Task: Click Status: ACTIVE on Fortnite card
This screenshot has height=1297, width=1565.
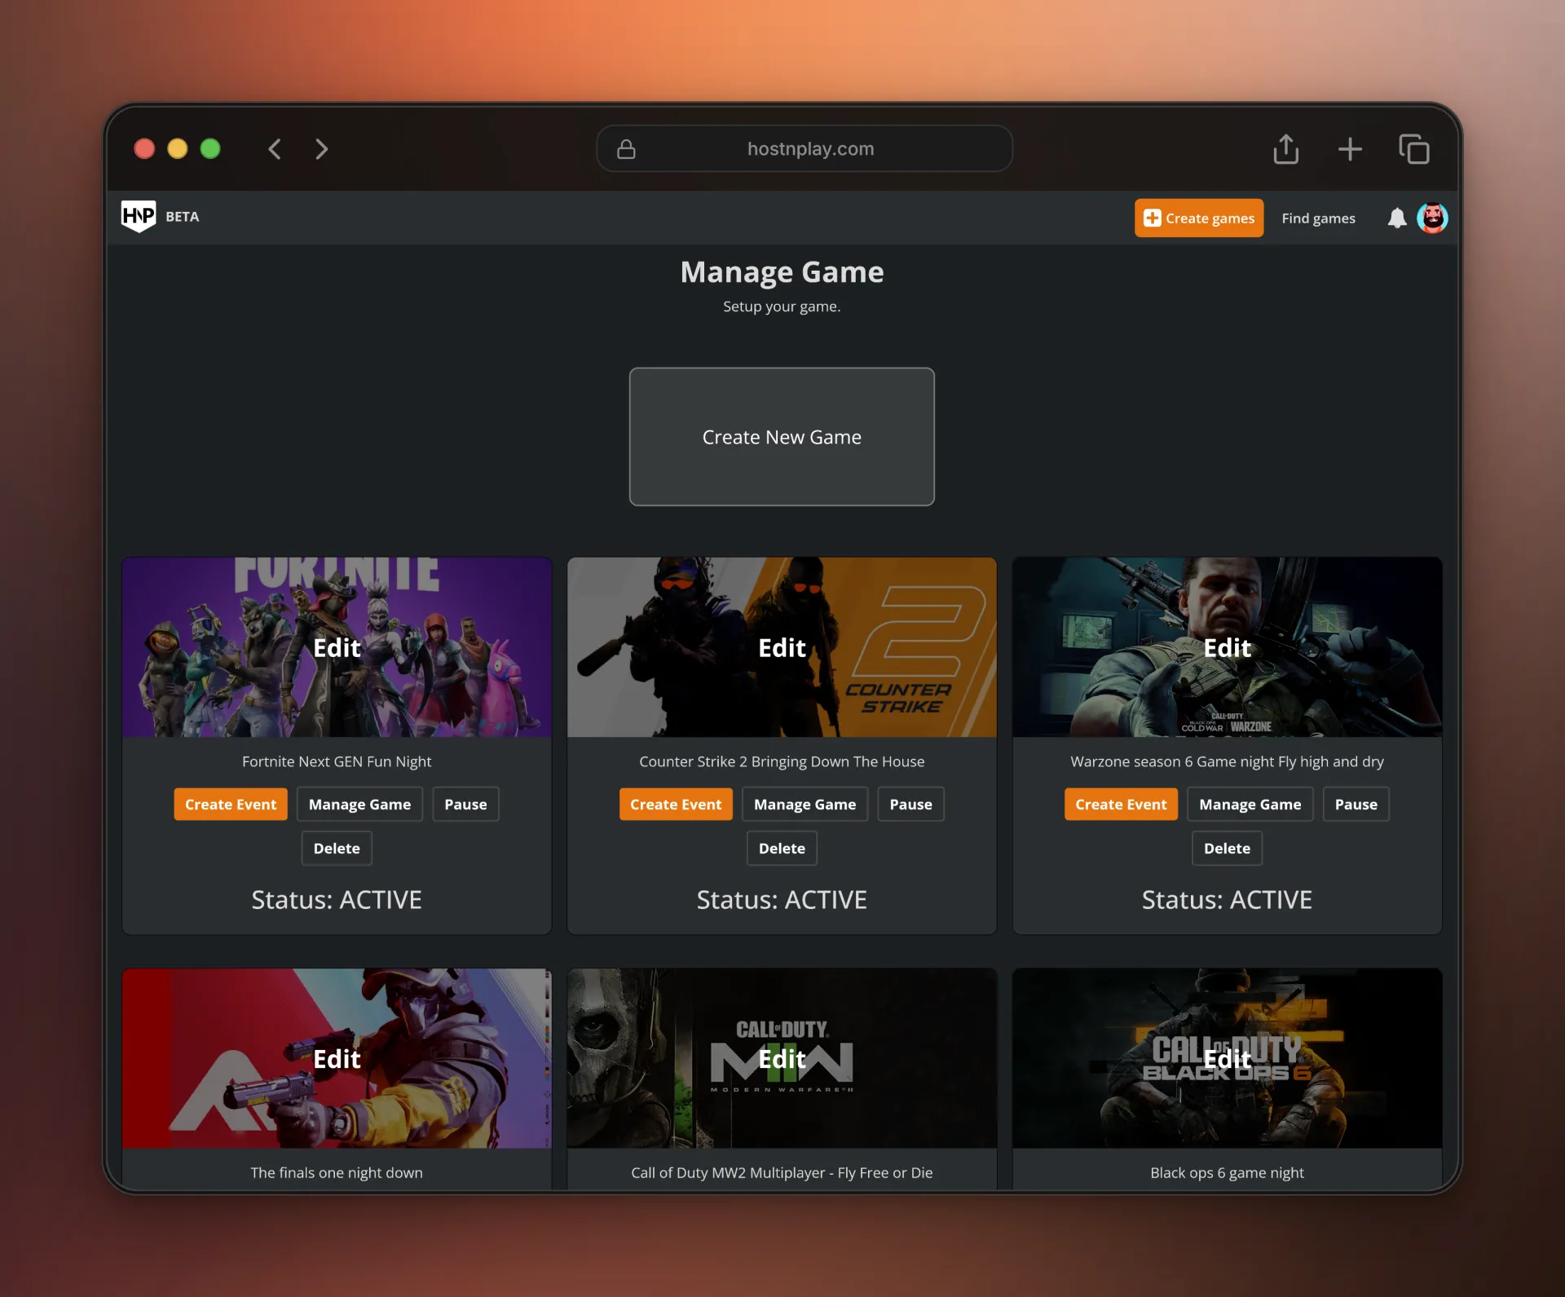Action: [337, 899]
